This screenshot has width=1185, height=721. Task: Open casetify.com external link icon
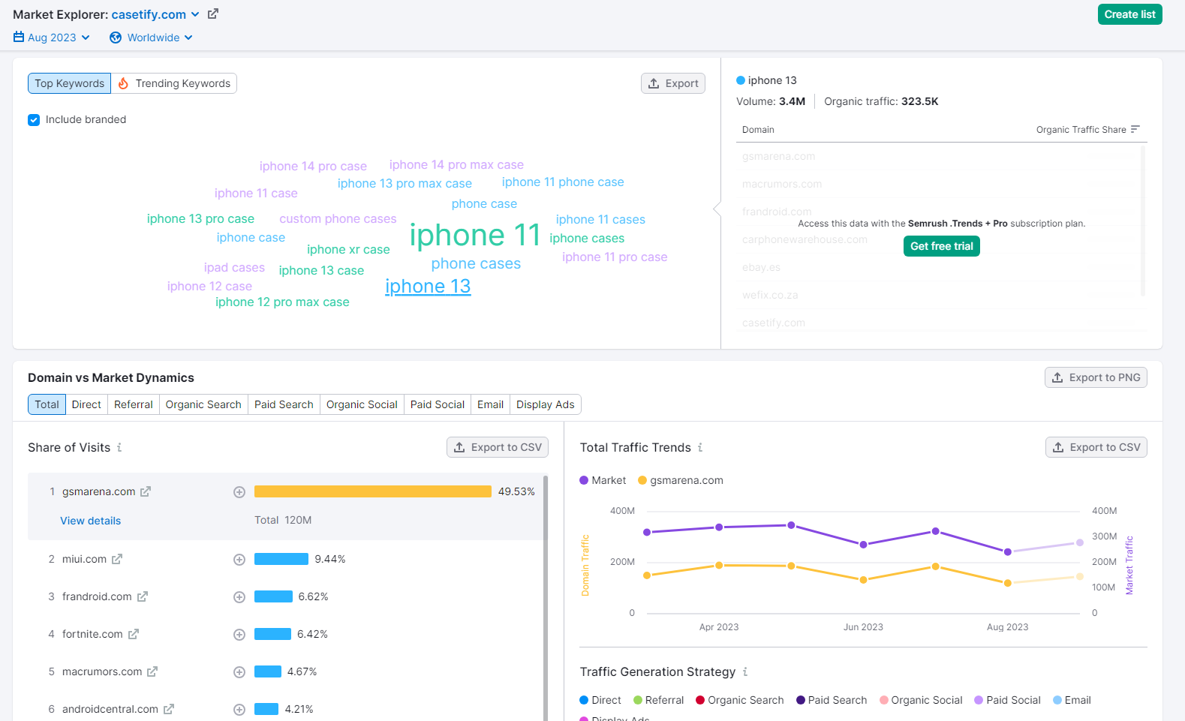(213, 14)
